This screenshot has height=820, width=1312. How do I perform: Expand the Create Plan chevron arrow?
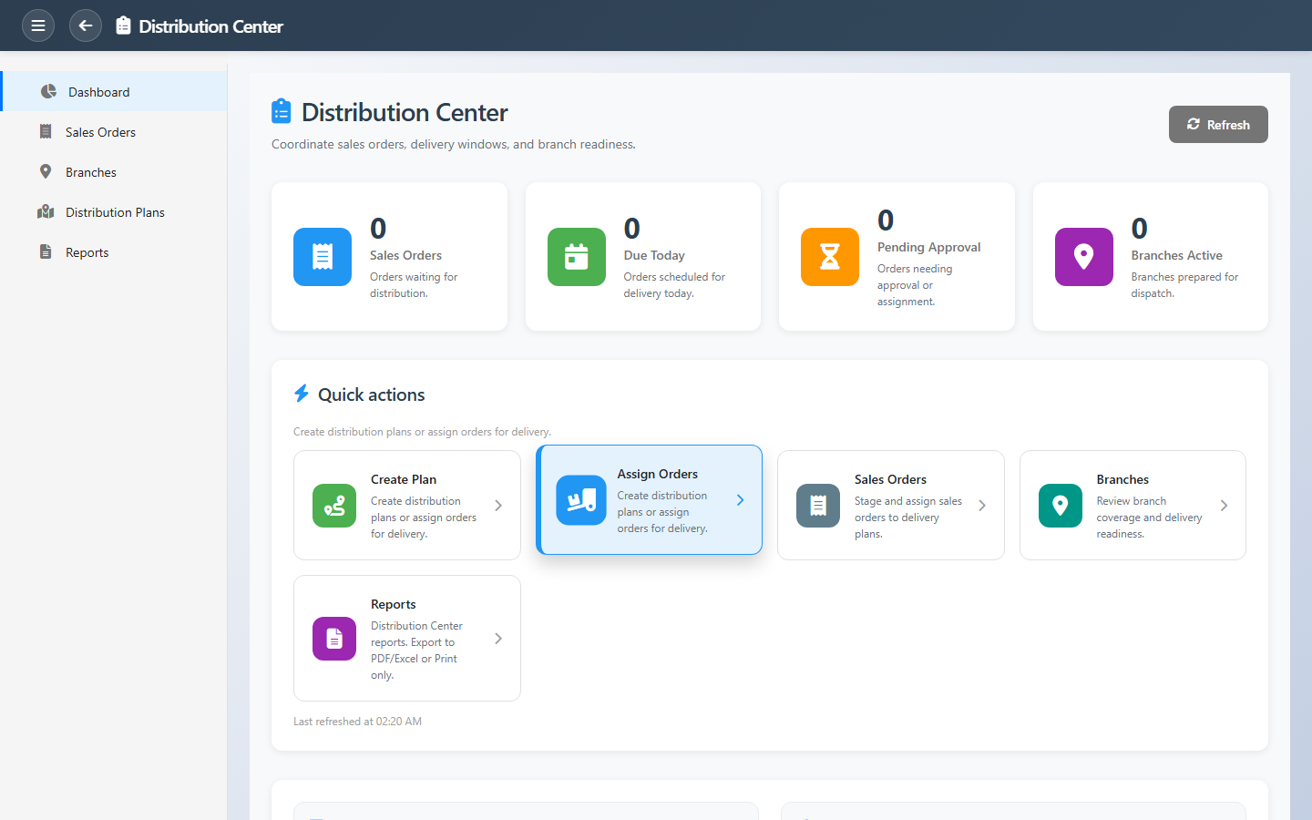click(x=498, y=506)
